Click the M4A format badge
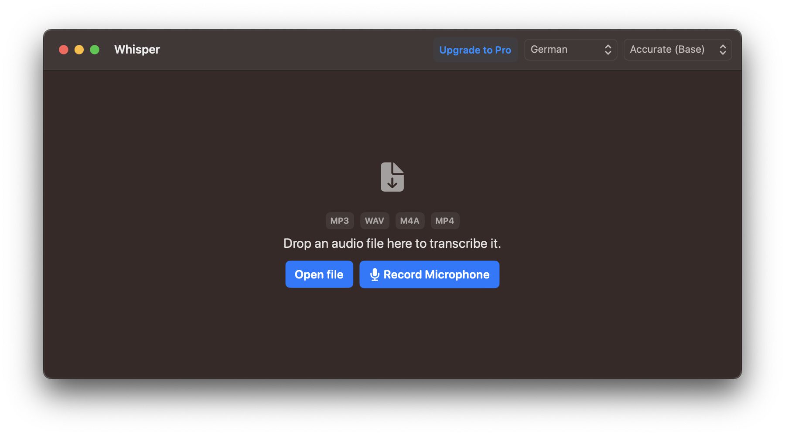 tap(410, 221)
